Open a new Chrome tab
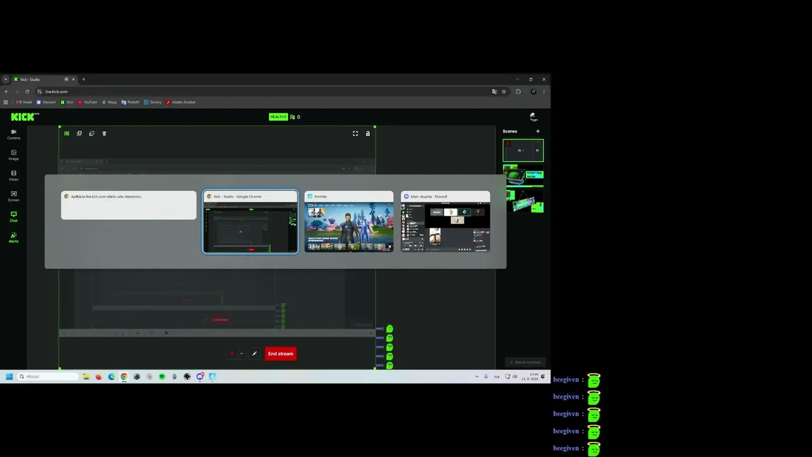Viewport: 812px width, 457px height. pyautogui.click(x=83, y=79)
